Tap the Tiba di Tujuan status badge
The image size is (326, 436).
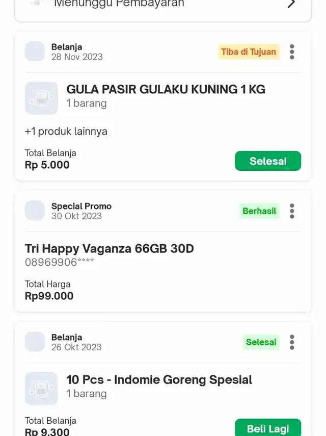[249, 52]
